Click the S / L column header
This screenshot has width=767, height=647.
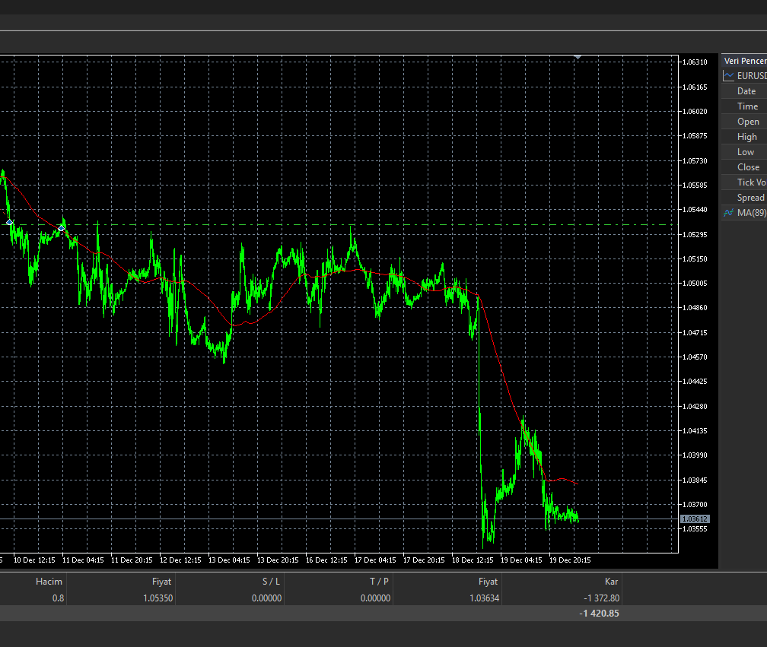point(271,582)
